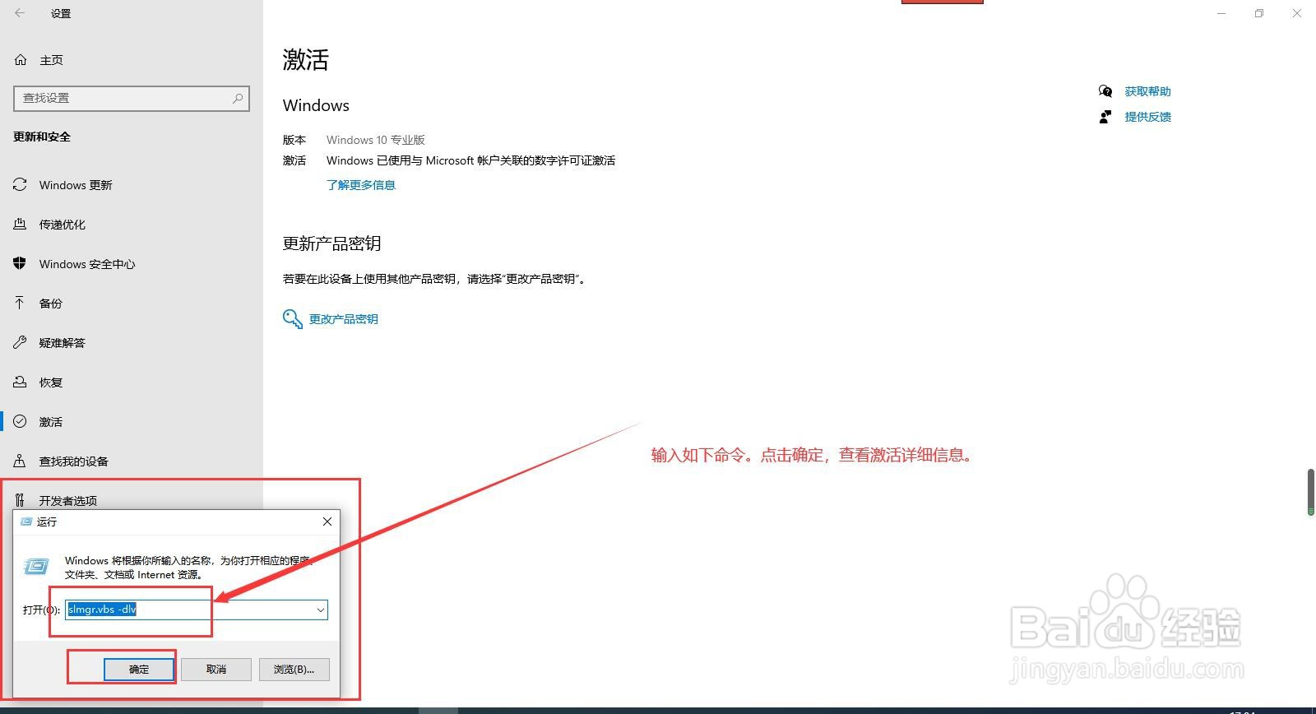Click the Run dialog title icon
Image resolution: width=1316 pixels, height=714 pixels.
point(26,522)
